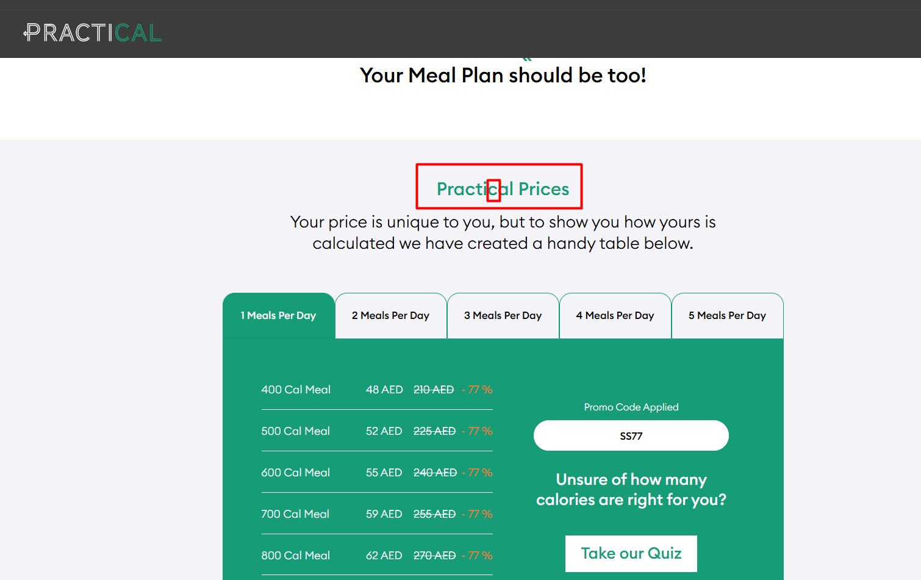
Task: Click the 700 Cal Meal label
Action: (296, 514)
